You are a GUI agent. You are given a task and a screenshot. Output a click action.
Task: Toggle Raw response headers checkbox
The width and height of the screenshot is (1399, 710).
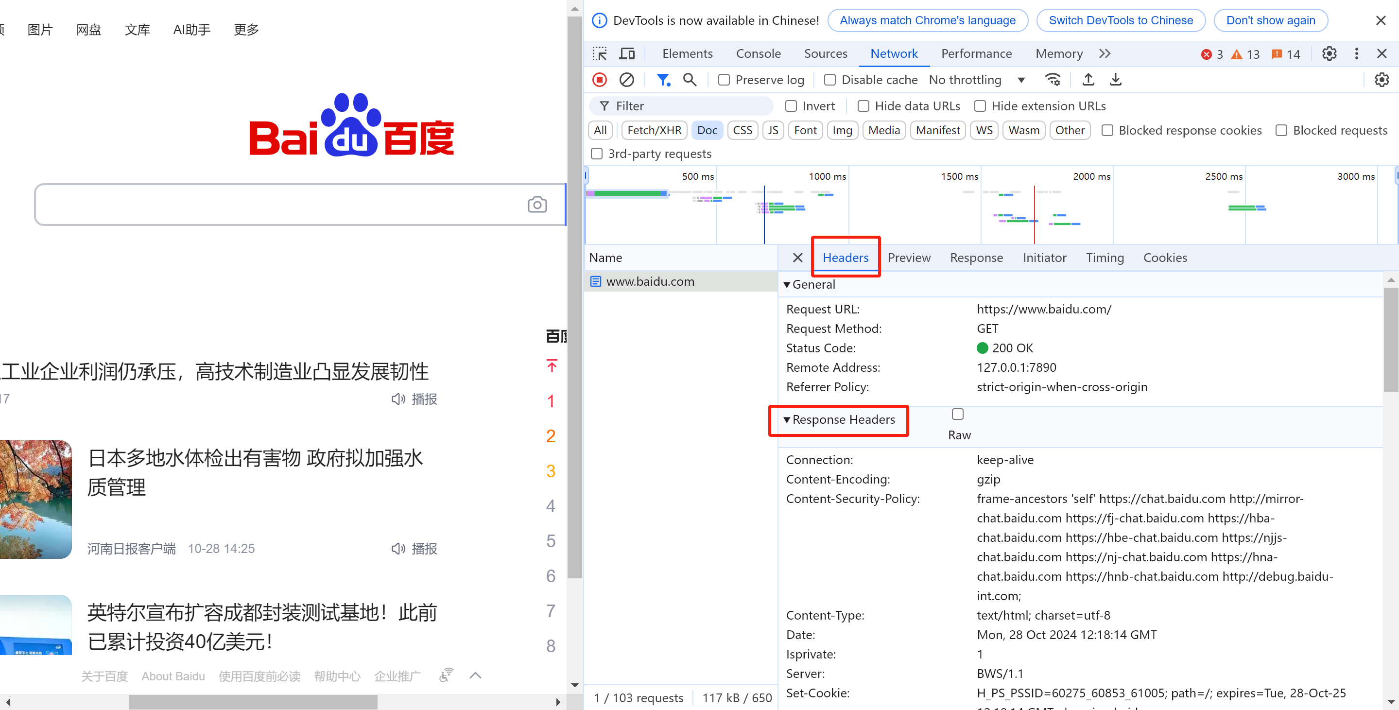(957, 415)
